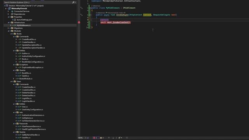
Task: Click the Solution node icon
Action: pyautogui.click(x=7, y=6)
